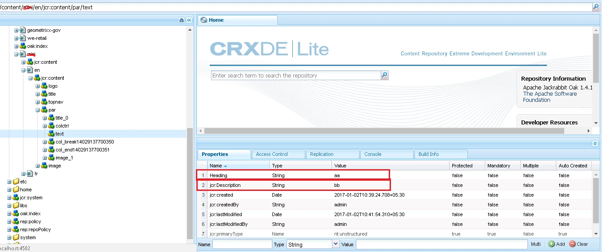Click the colctrl node icon
The height and width of the screenshot is (252, 602).
(x=51, y=126)
